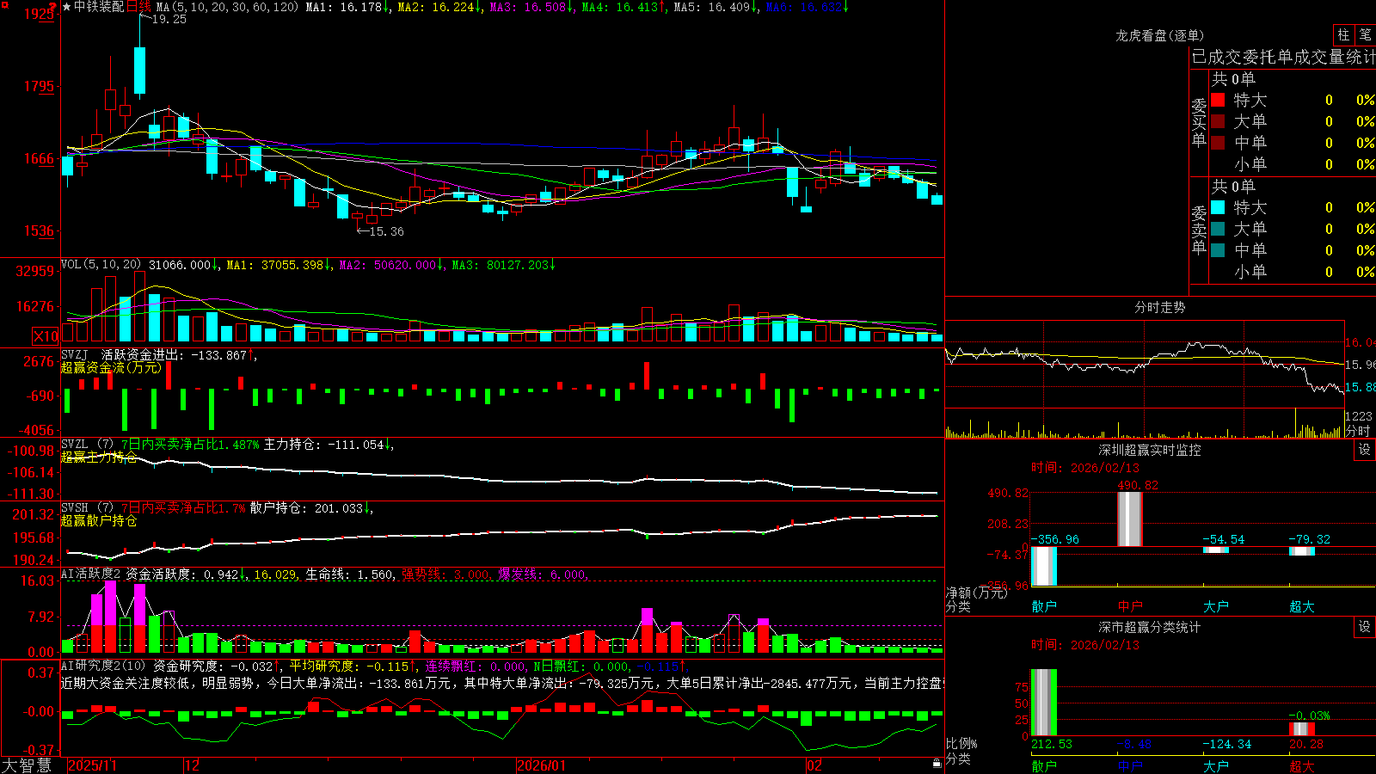The width and height of the screenshot is (1376, 774).
Task: Click 中户 in the 分类统计 chart
Action: [1130, 766]
